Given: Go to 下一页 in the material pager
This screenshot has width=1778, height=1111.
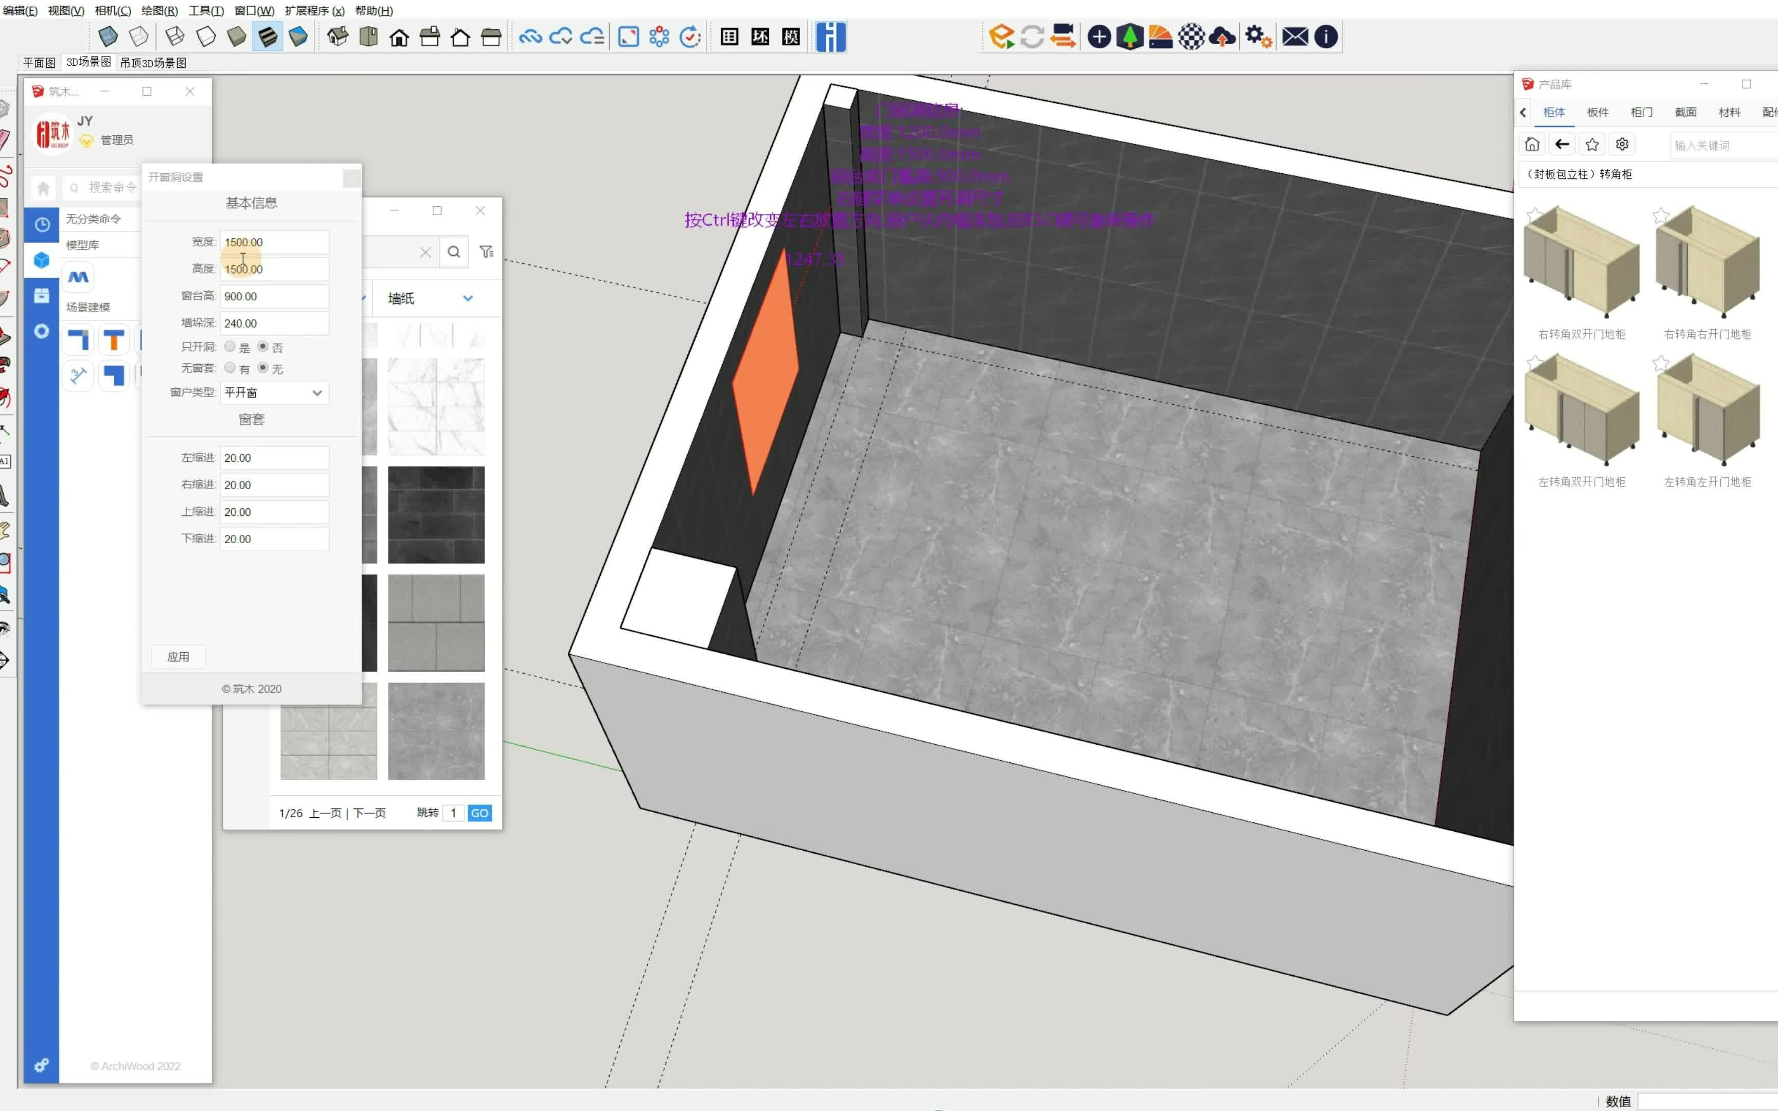Looking at the screenshot, I should (x=369, y=813).
